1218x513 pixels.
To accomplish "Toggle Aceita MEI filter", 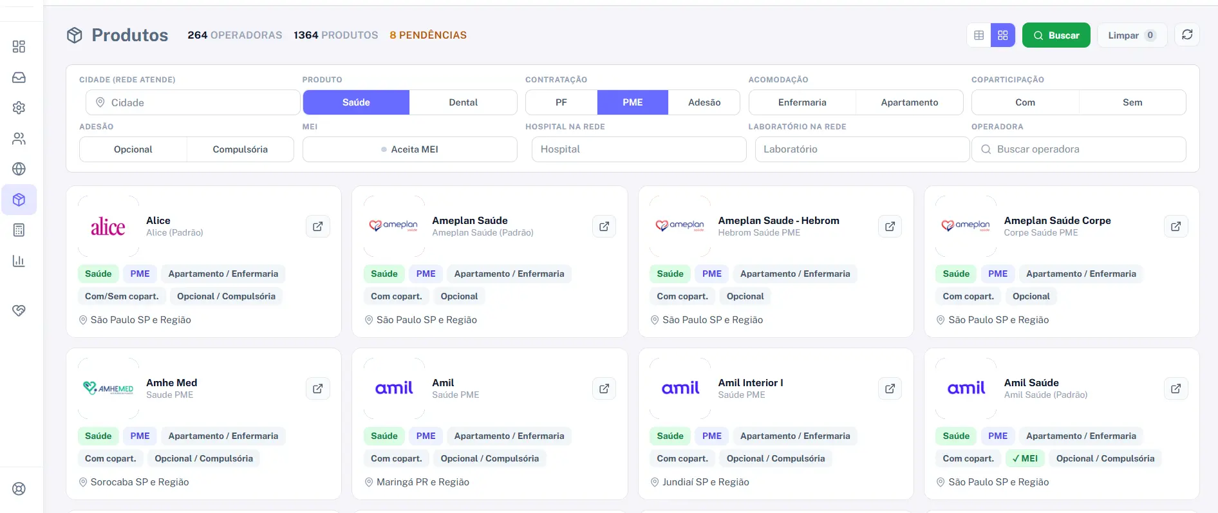I will (410, 149).
